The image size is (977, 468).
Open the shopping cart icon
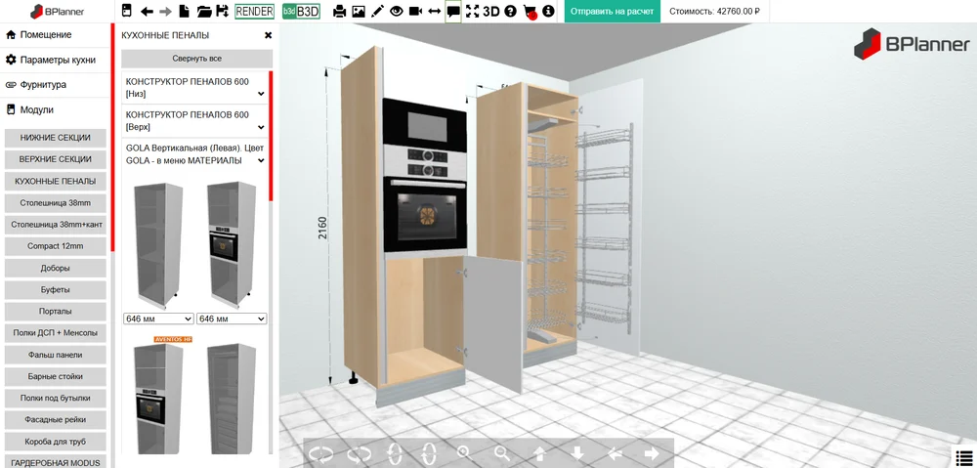click(530, 12)
